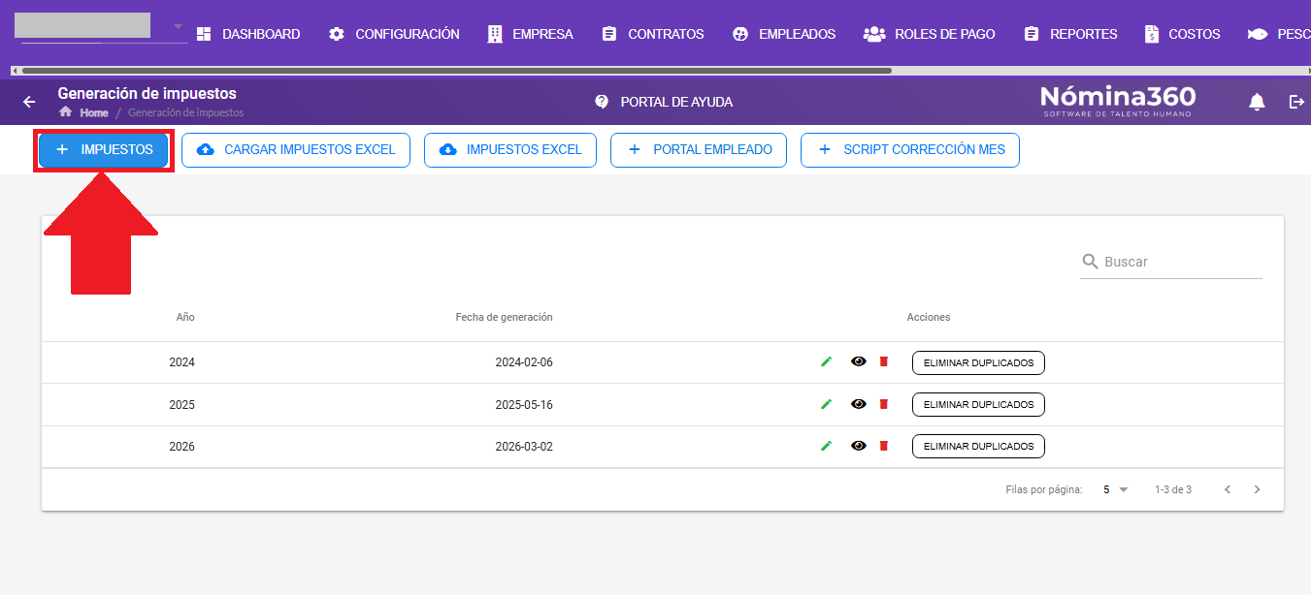Click ELIMINAR DUPLICADOS for 2026
This screenshot has width=1311, height=595.
coord(978,446)
